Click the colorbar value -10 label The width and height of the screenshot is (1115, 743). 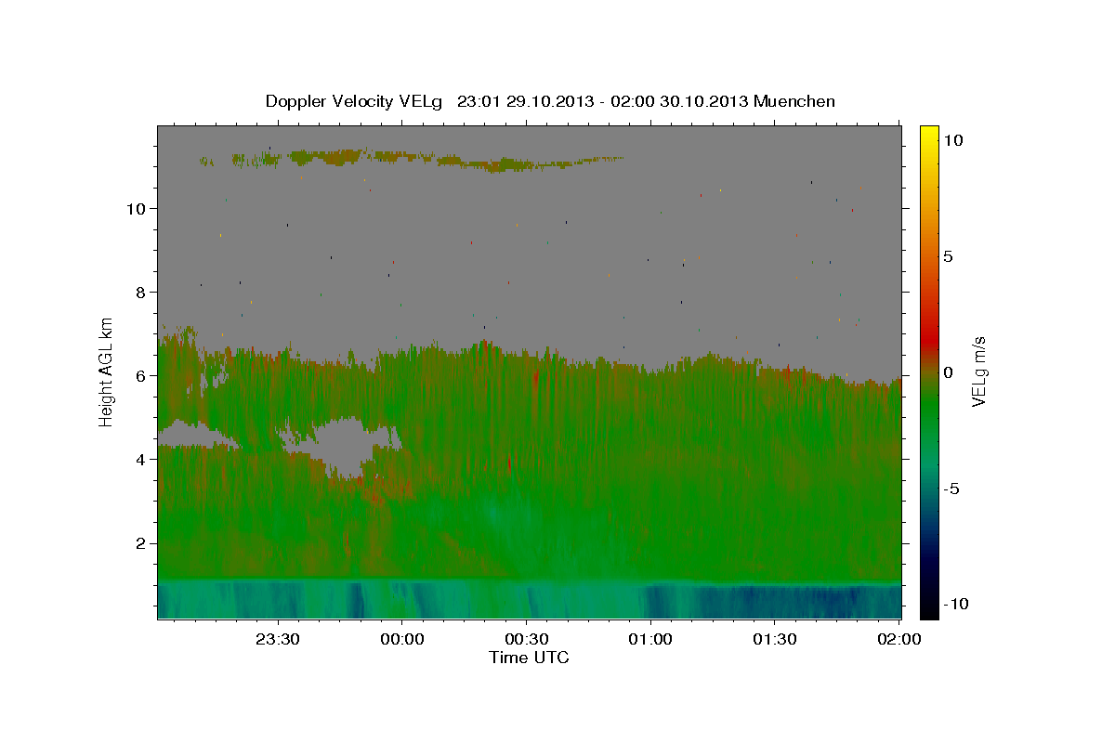coord(955,604)
